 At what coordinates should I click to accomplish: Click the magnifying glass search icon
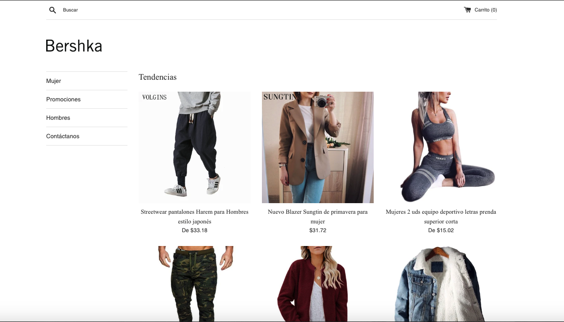point(53,10)
